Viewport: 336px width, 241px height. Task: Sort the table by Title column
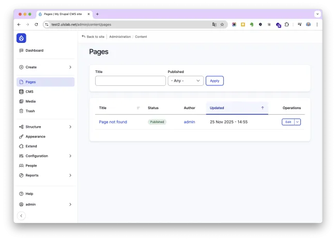[x=103, y=108]
